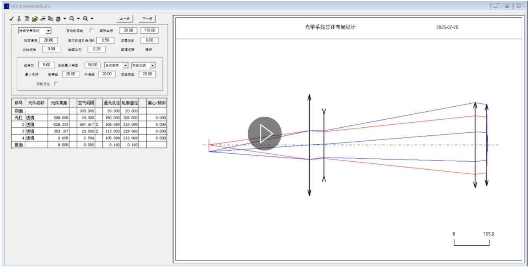
Task: Open dropdown arrow beside circle-slash icon
Action: (x=65, y=18)
